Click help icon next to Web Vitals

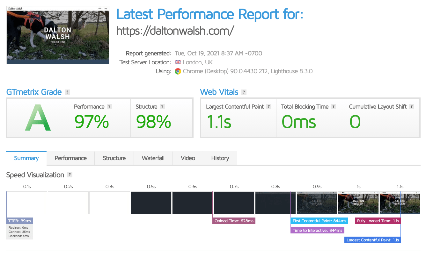pos(244,92)
